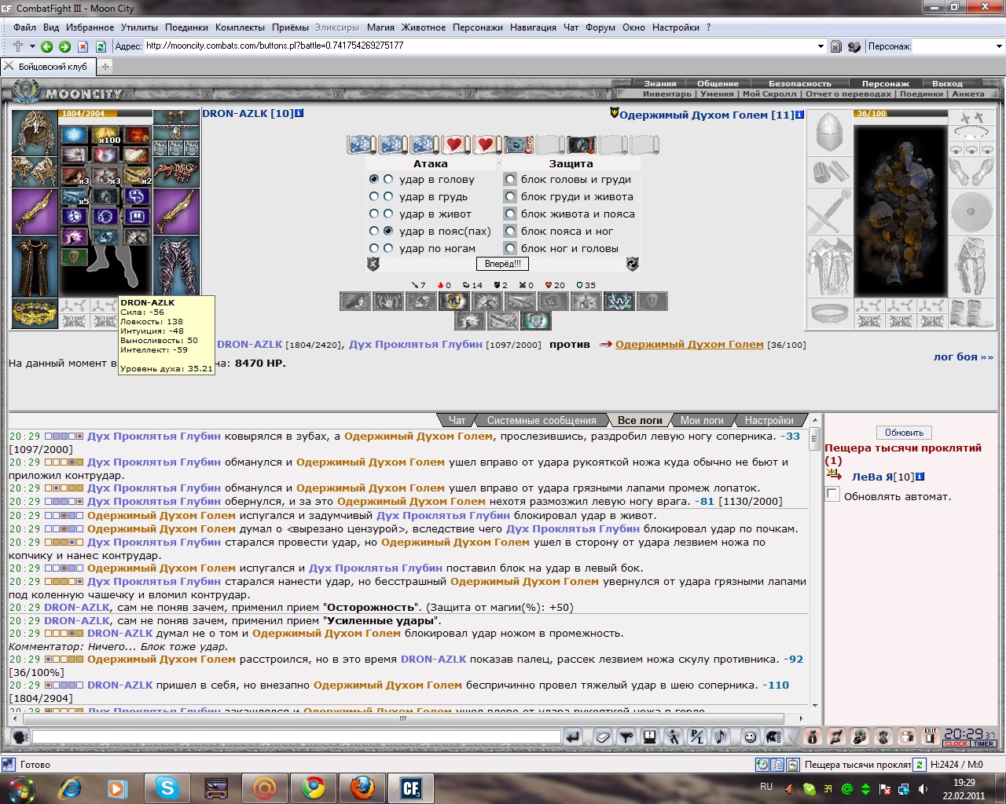The height and width of the screenshot is (804, 1006).
Task: Click the eraser icon to clear chat
Action: point(602,737)
